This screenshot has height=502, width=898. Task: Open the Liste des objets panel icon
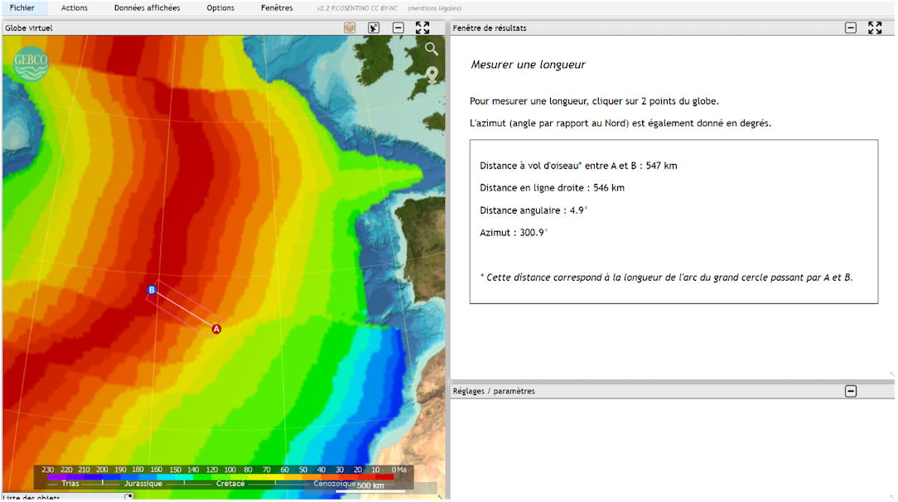point(128,497)
